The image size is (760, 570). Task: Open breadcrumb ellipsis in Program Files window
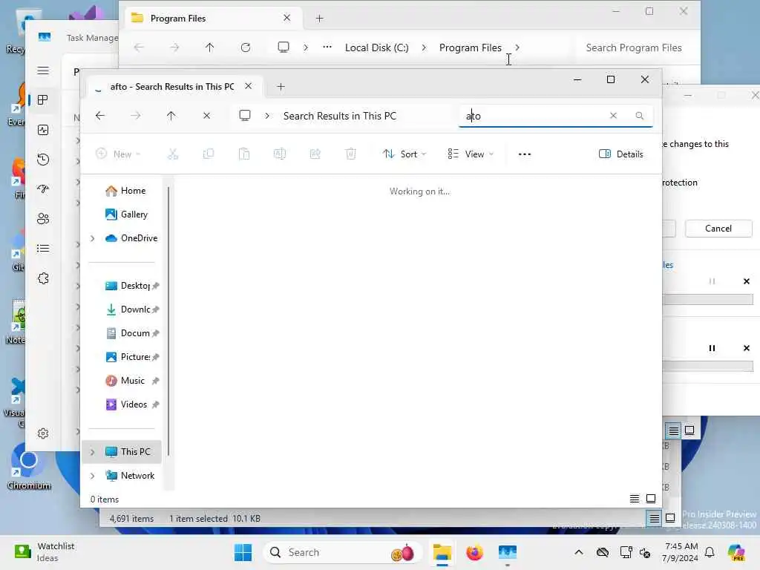pyautogui.click(x=327, y=47)
